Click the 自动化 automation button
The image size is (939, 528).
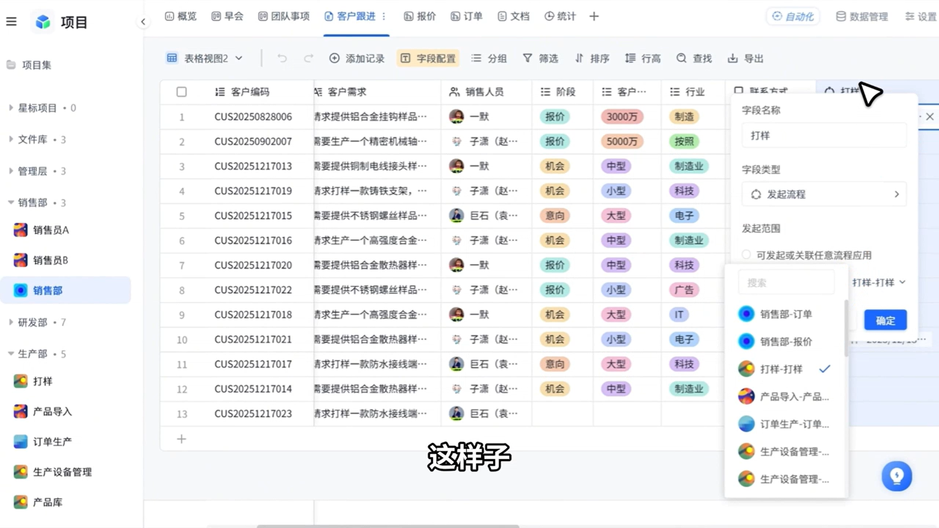click(793, 16)
